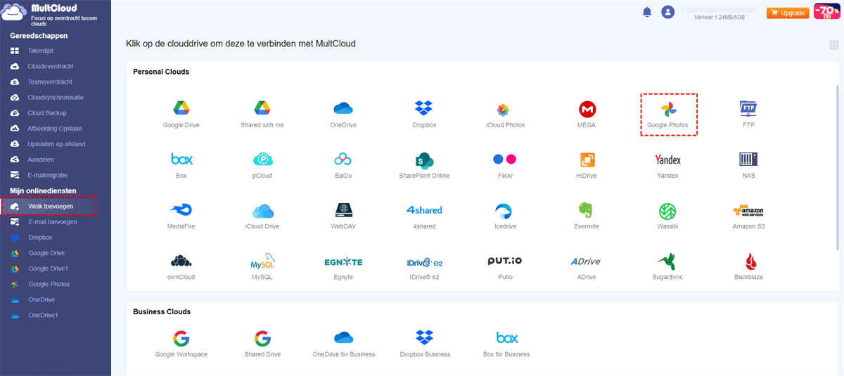The height and width of the screenshot is (376, 844).
Task: Add Amazon S3 storage
Action: tap(748, 216)
